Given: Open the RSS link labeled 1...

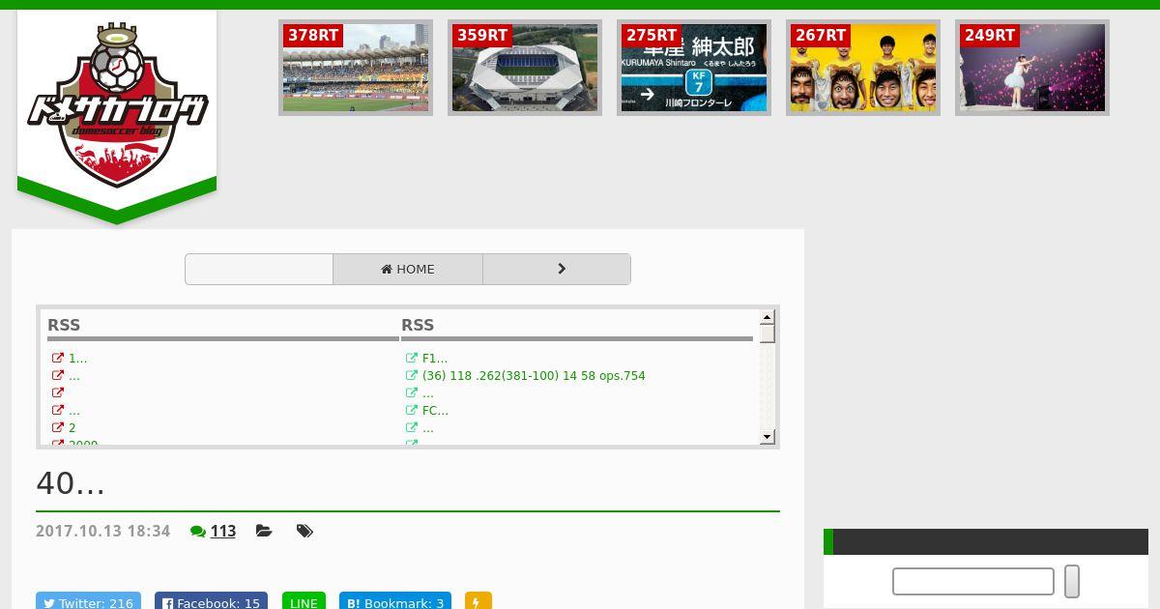Looking at the screenshot, I should pos(77,358).
